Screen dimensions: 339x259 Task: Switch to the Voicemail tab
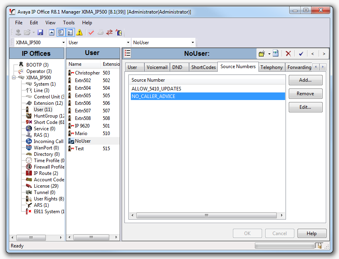(157, 67)
